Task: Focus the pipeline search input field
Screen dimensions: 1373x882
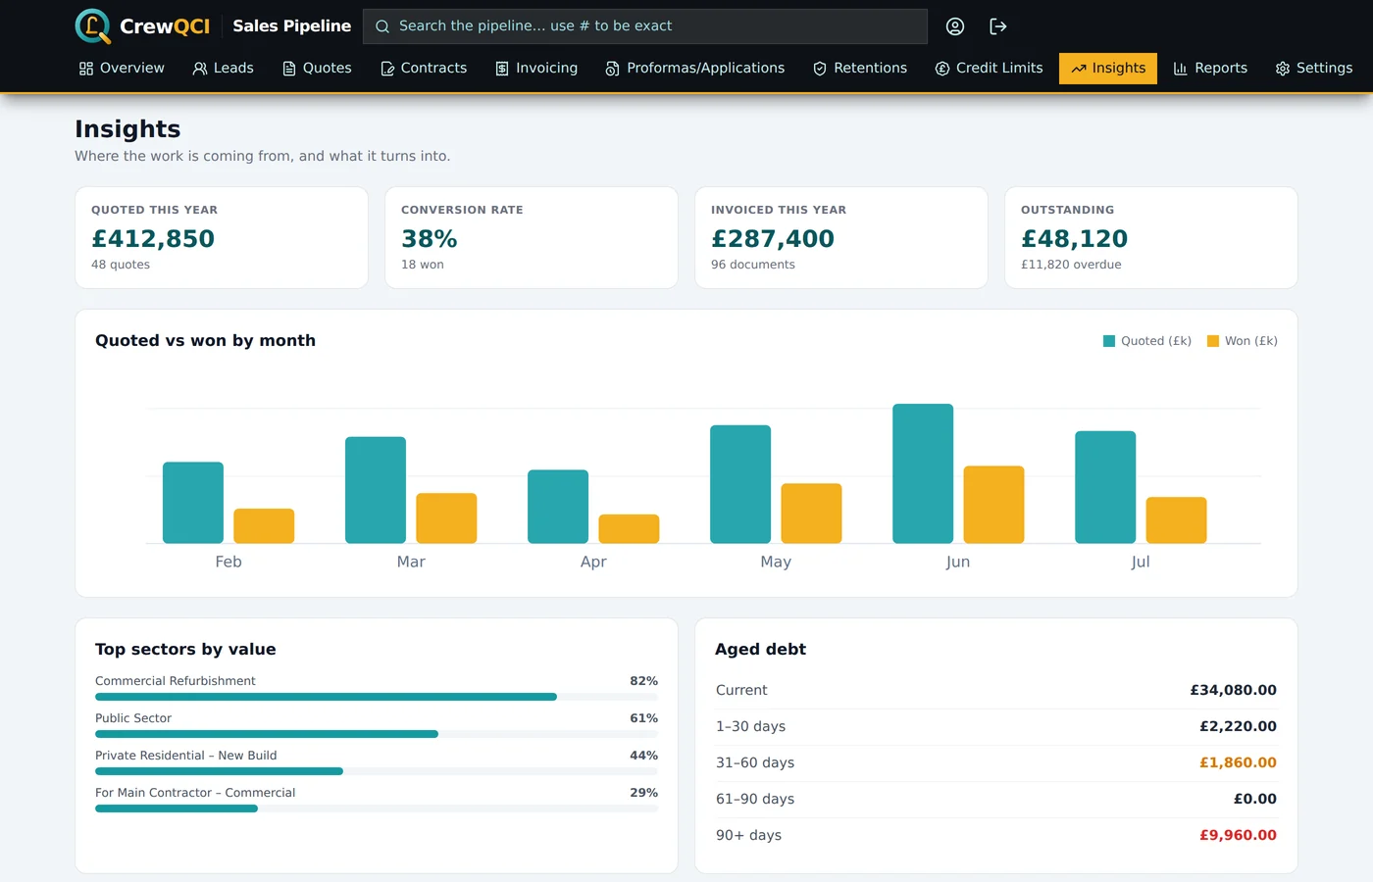Action: [645, 26]
